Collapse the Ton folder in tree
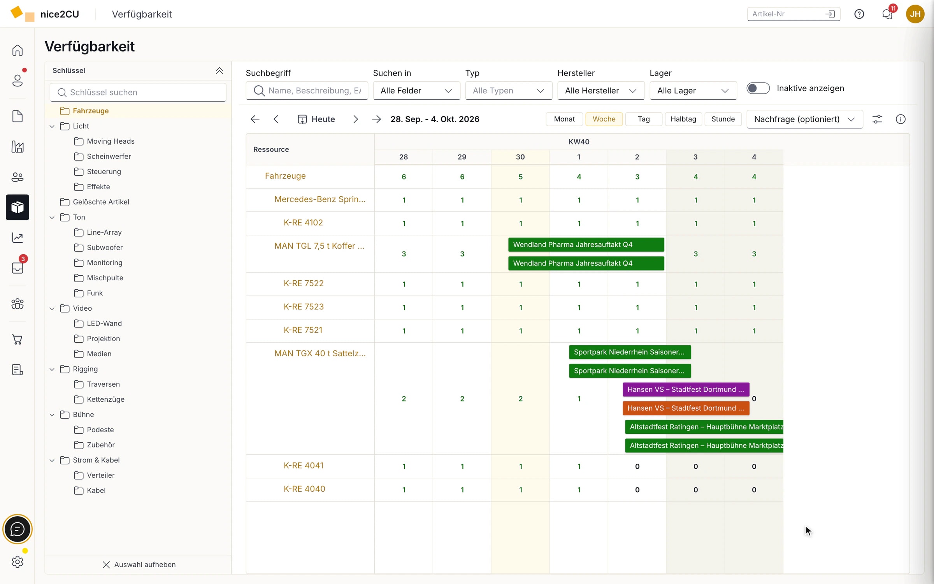 [x=52, y=217]
